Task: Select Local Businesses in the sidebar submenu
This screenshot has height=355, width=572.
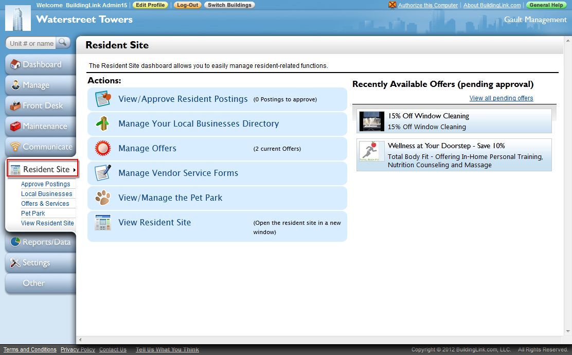Action: [x=47, y=194]
